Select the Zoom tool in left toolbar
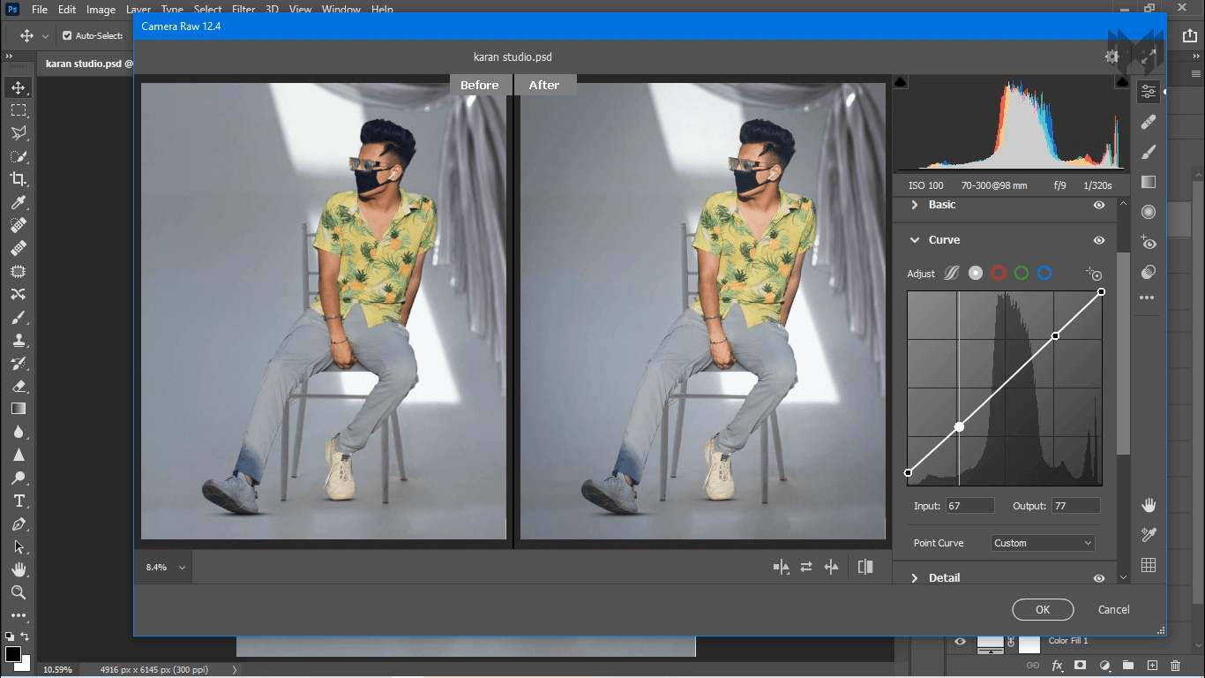 [18, 592]
